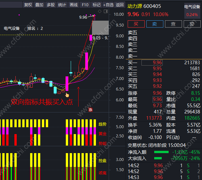Click the 换手 value 5.36%
Screen dimensions: 202x180
[x=155, y=125]
